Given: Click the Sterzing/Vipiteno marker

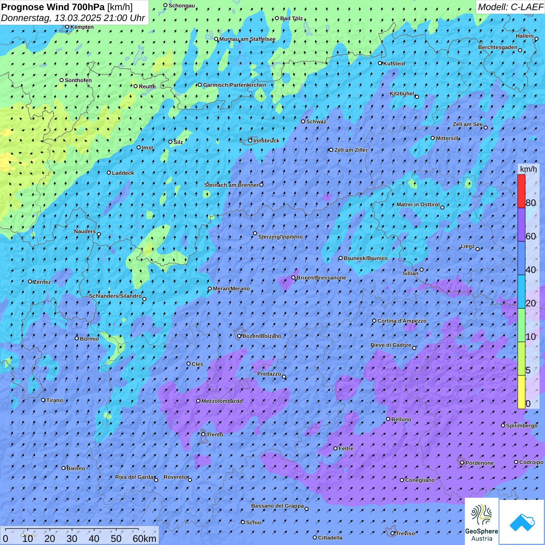Looking at the screenshot, I should tap(255, 234).
